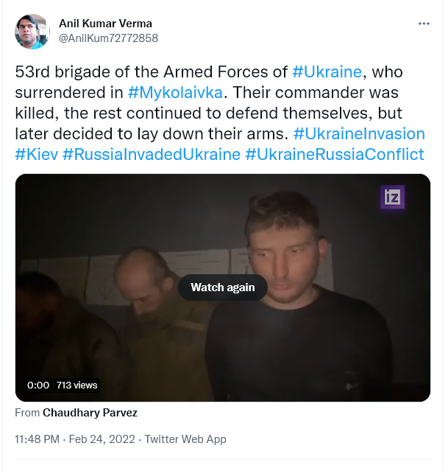Screen dimensions: 448x471
Task: Click the Feb 24, 2022 tweet date
Action: coord(102,439)
